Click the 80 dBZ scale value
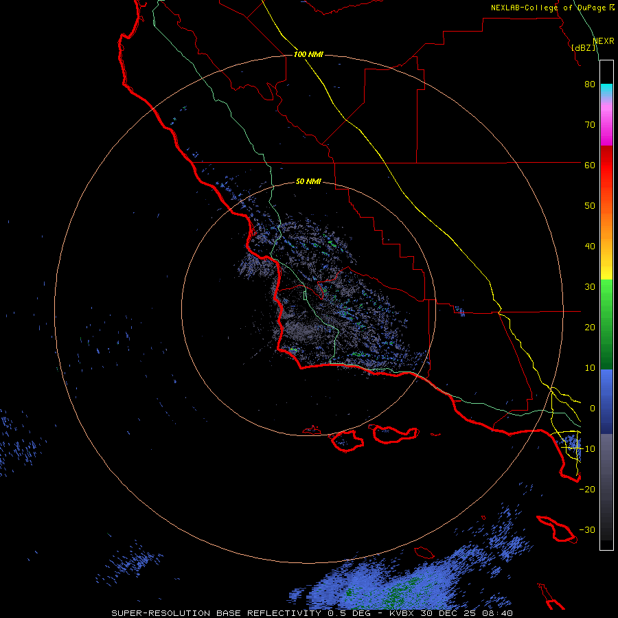 (x=590, y=84)
